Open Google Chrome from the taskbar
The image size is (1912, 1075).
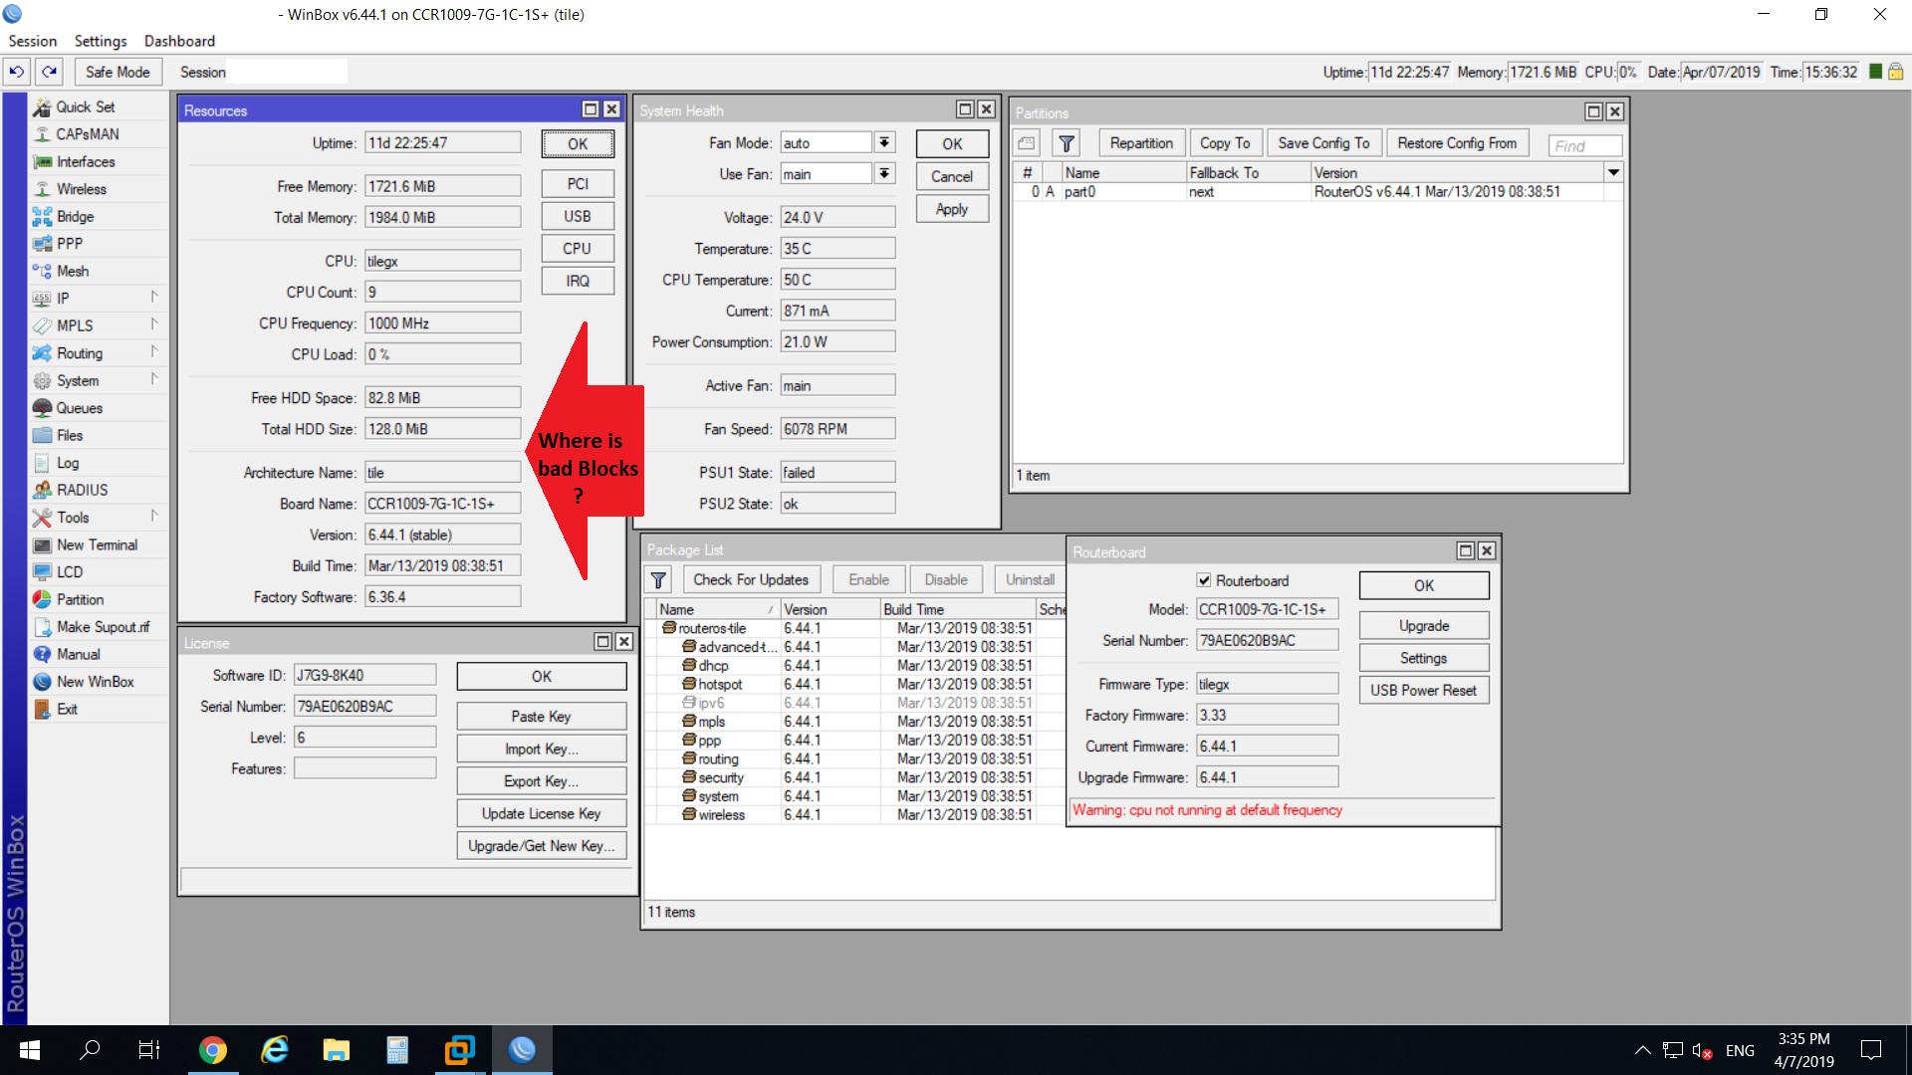coord(212,1050)
